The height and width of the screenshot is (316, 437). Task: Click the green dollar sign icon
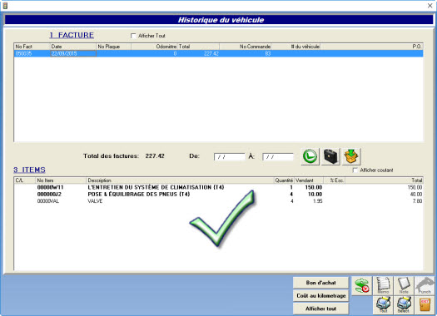pos(362,286)
